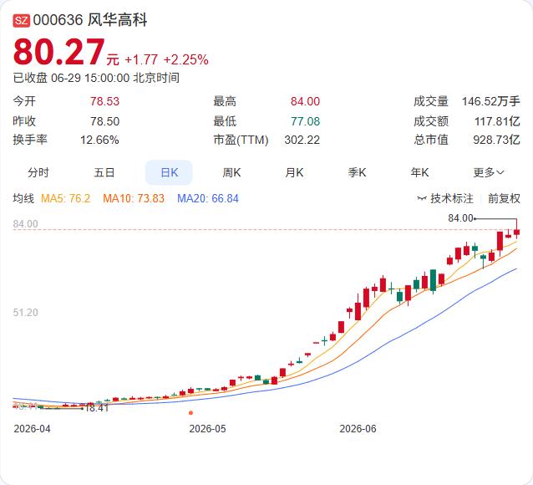The width and height of the screenshot is (533, 485).
Task: Click the 今开 value 78.53
Action: point(104,101)
